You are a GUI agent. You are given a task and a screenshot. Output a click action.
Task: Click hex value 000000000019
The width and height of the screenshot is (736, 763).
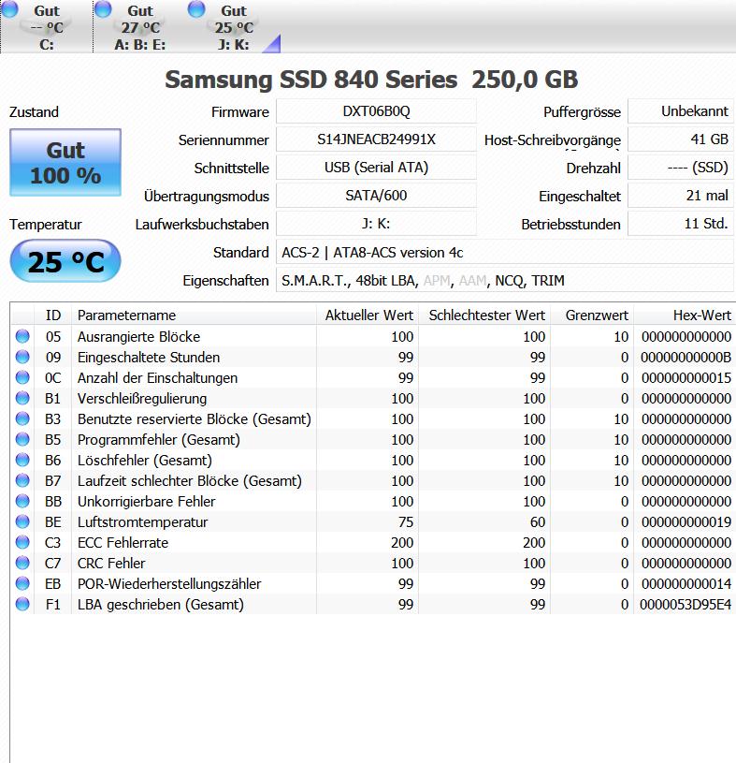coord(685,522)
